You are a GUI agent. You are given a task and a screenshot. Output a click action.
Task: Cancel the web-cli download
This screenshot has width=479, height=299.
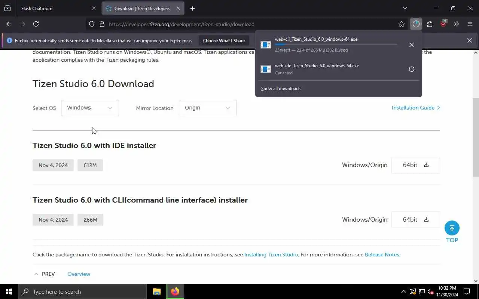click(412, 45)
